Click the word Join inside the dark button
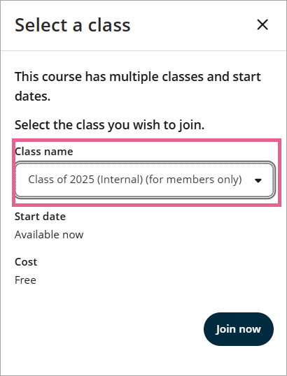The height and width of the screenshot is (376, 287). point(224,329)
